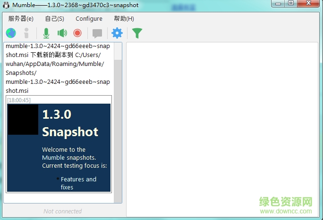This screenshot has width=323, height=220.
Task: Start recording with the red record icon
Action: pos(77,33)
